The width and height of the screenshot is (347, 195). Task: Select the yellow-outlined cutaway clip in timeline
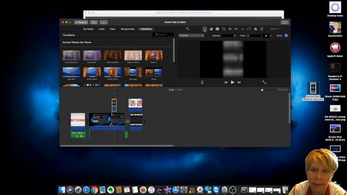pos(114,105)
